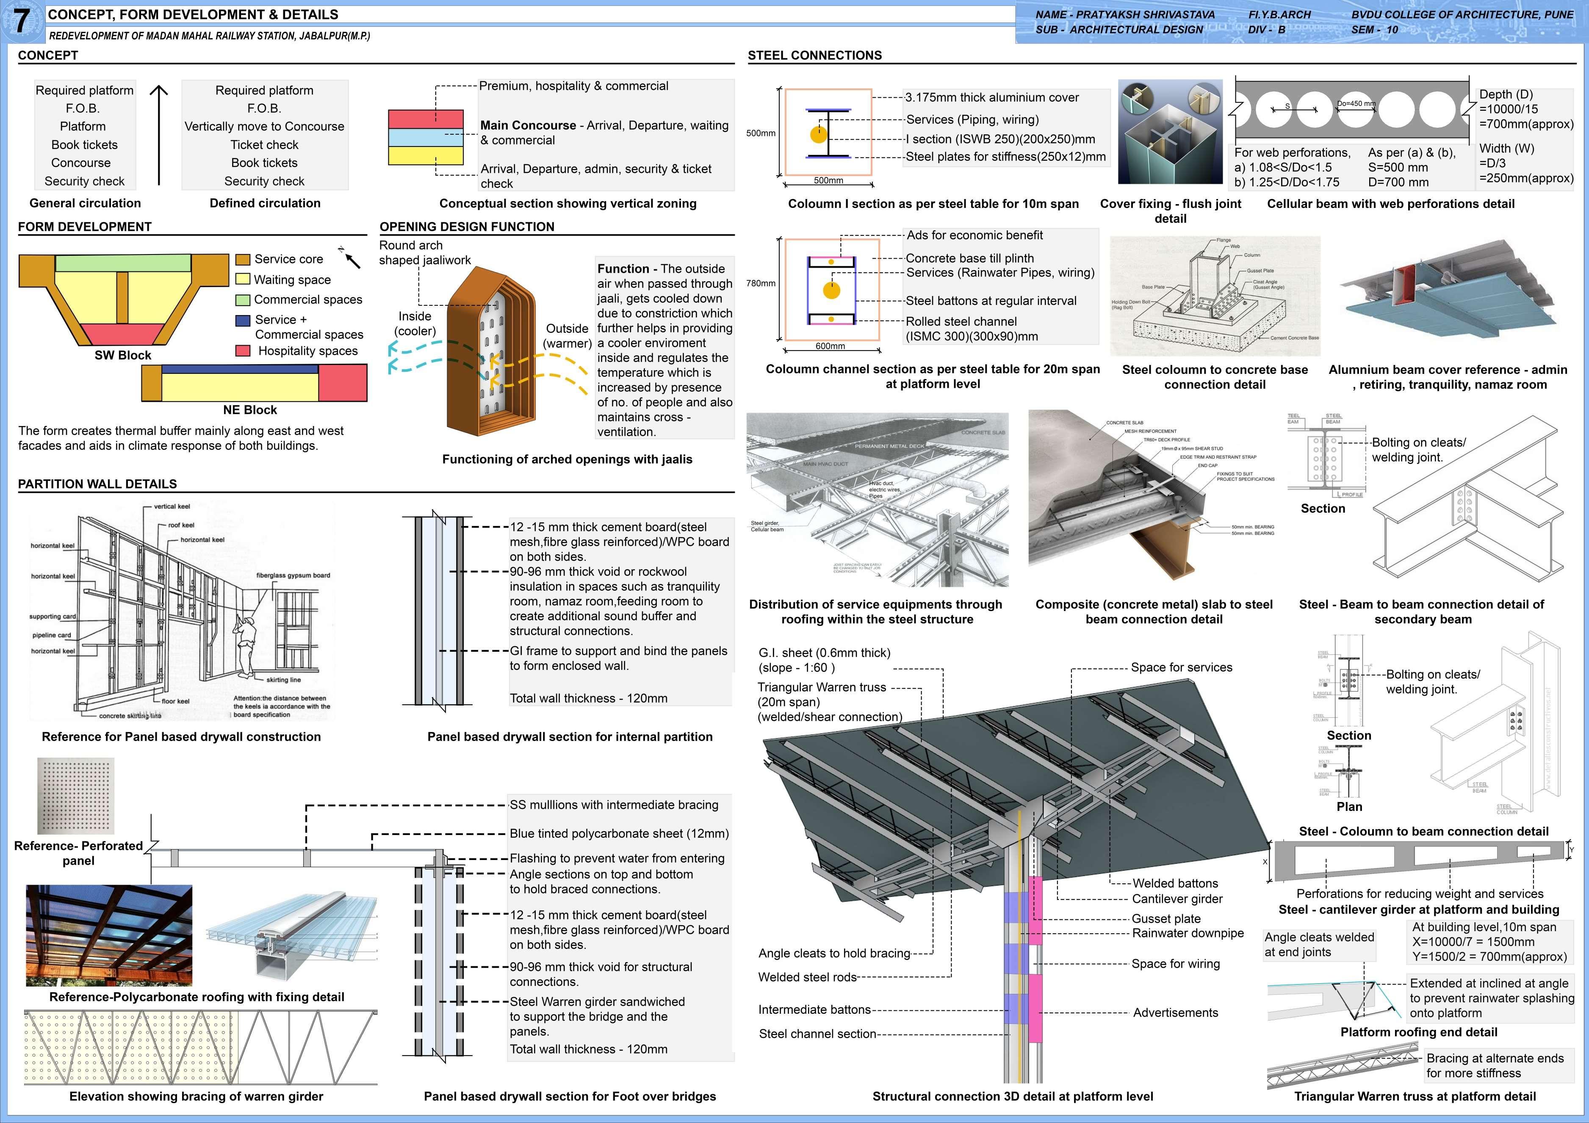Click the SW Block plan diagram label
The image size is (1589, 1123).
tap(122, 356)
